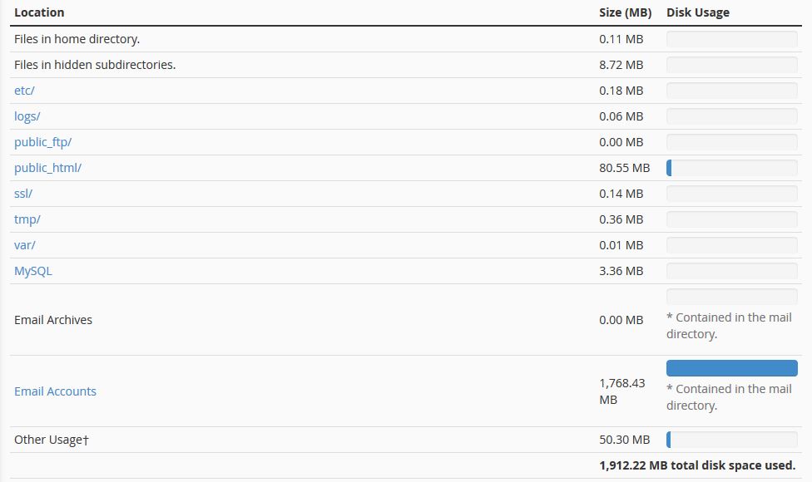Viewport: 812px width, 482px height.
Task: Open the public_html/ directory link
Action: pos(47,168)
